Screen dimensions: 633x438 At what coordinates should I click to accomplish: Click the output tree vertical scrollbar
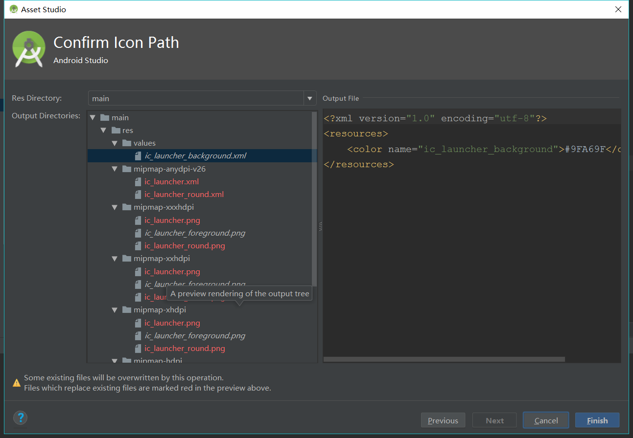[x=314, y=199]
